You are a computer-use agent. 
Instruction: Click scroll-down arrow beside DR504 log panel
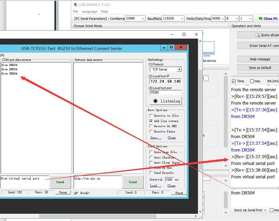pos(226,166)
